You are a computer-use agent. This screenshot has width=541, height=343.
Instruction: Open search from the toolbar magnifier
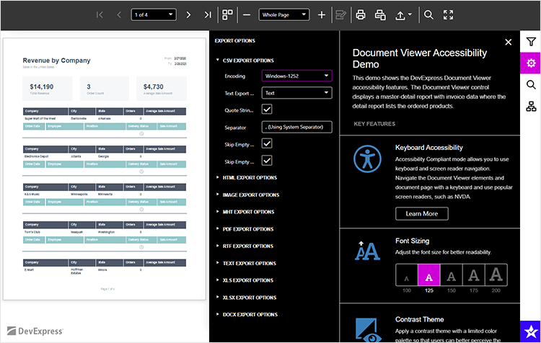coord(428,15)
